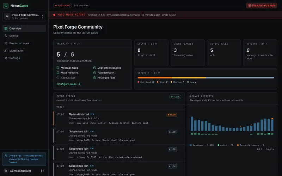Click the Demo mode notice box
Viewport: 282px width, 176px height.
(24, 159)
